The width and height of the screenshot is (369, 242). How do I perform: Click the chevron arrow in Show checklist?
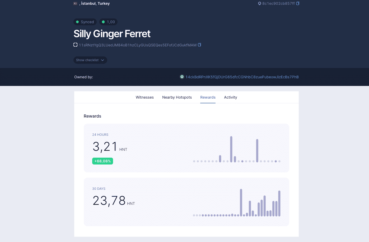[102, 60]
